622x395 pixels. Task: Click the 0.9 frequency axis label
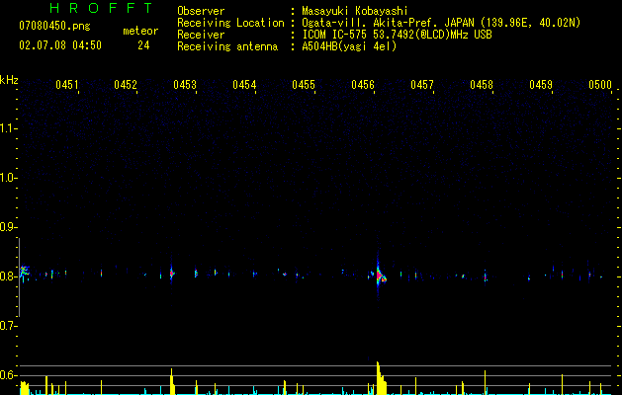[8, 227]
